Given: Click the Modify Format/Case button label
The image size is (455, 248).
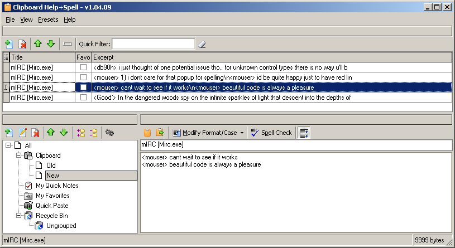Looking at the screenshot, I should 209,133.
